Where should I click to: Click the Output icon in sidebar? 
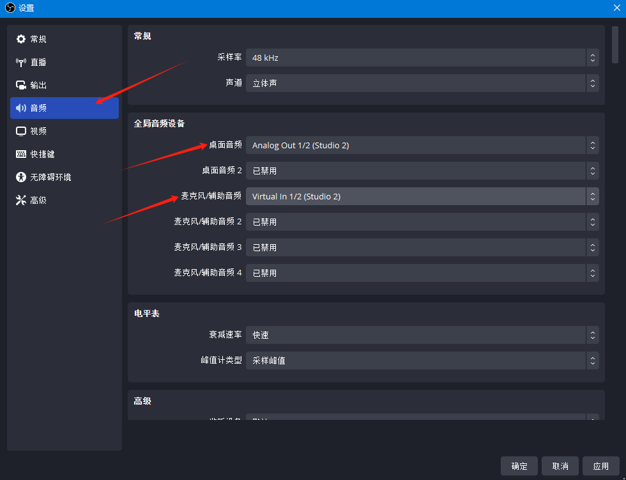(21, 85)
